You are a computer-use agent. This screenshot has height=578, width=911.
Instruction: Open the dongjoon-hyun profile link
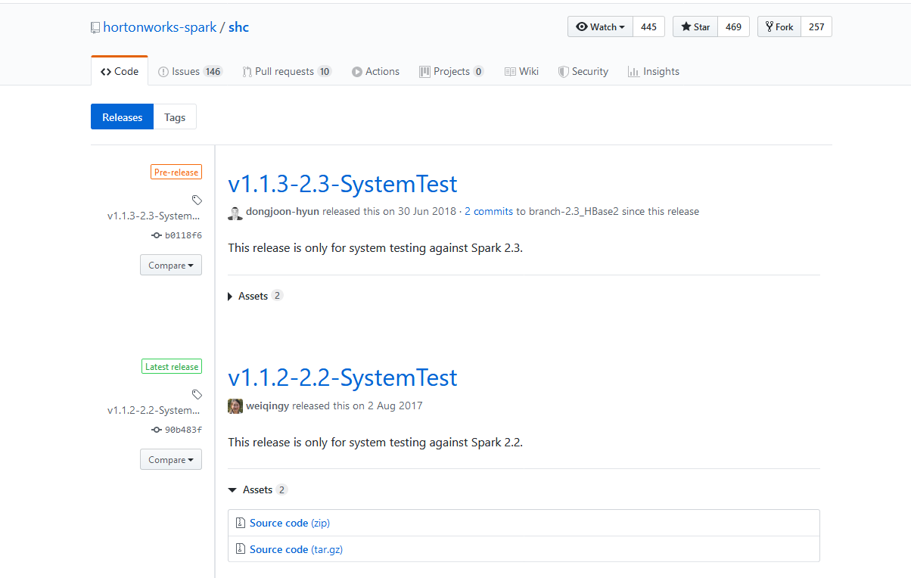(282, 212)
